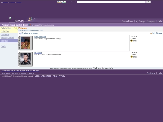The width and height of the screenshot is (163, 122).
Task: Click the star icon before Create a new album
Action: pyautogui.click(x=20, y=34)
